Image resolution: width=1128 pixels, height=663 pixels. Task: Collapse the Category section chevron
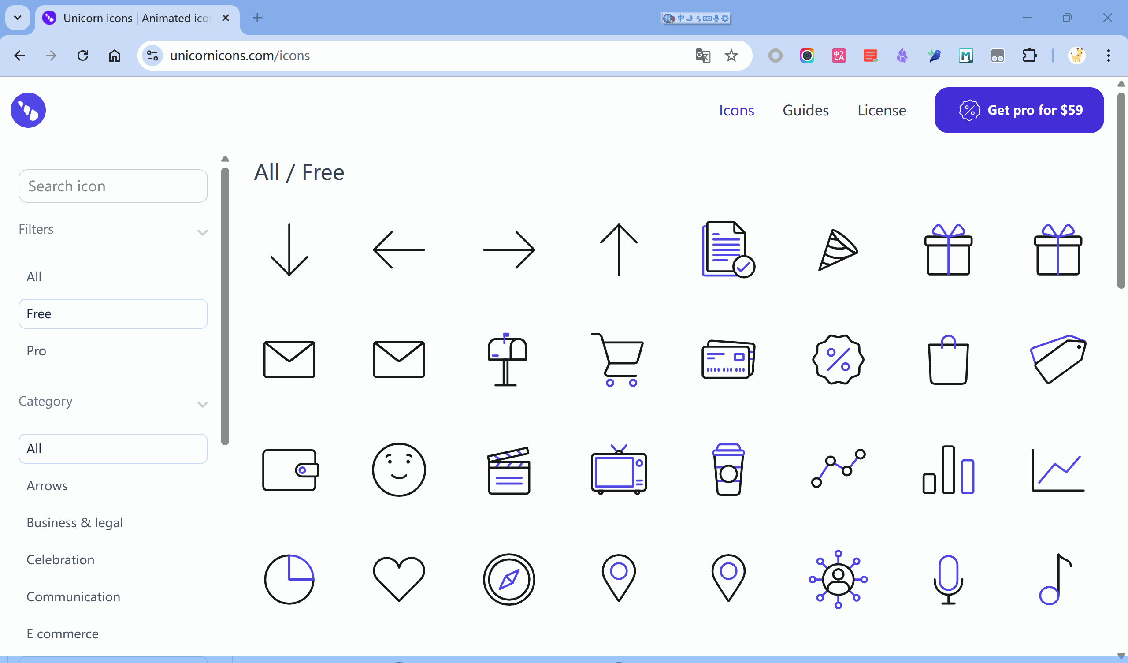click(202, 404)
